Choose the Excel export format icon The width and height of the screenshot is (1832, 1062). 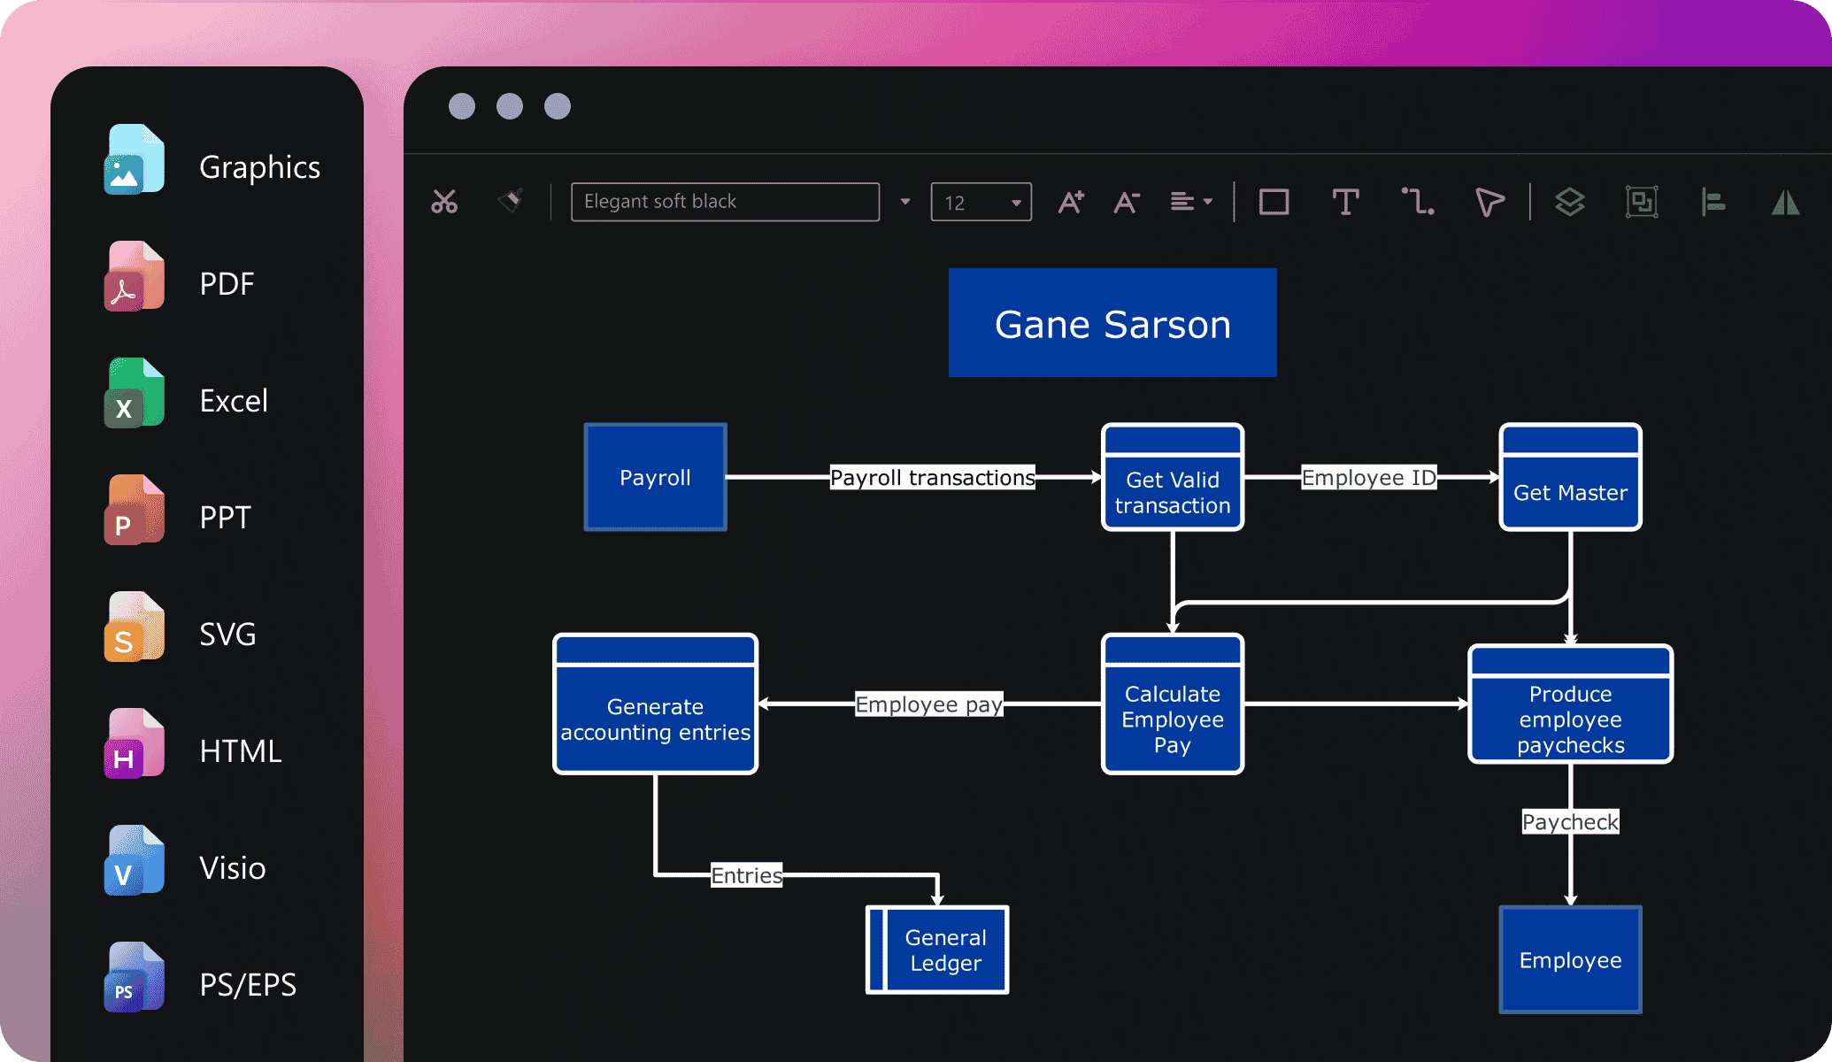(x=135, y=393)
